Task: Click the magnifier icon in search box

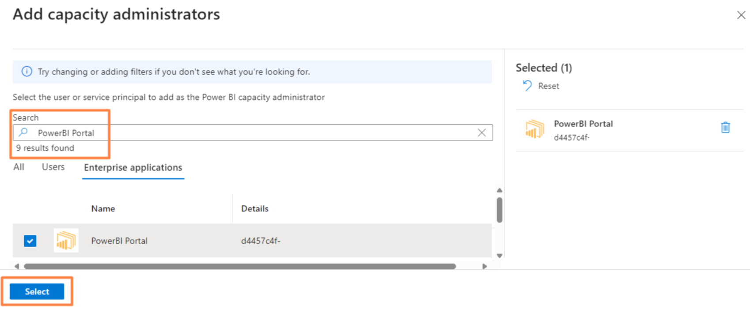Action: pyautogui.click(x=23, y=132)
